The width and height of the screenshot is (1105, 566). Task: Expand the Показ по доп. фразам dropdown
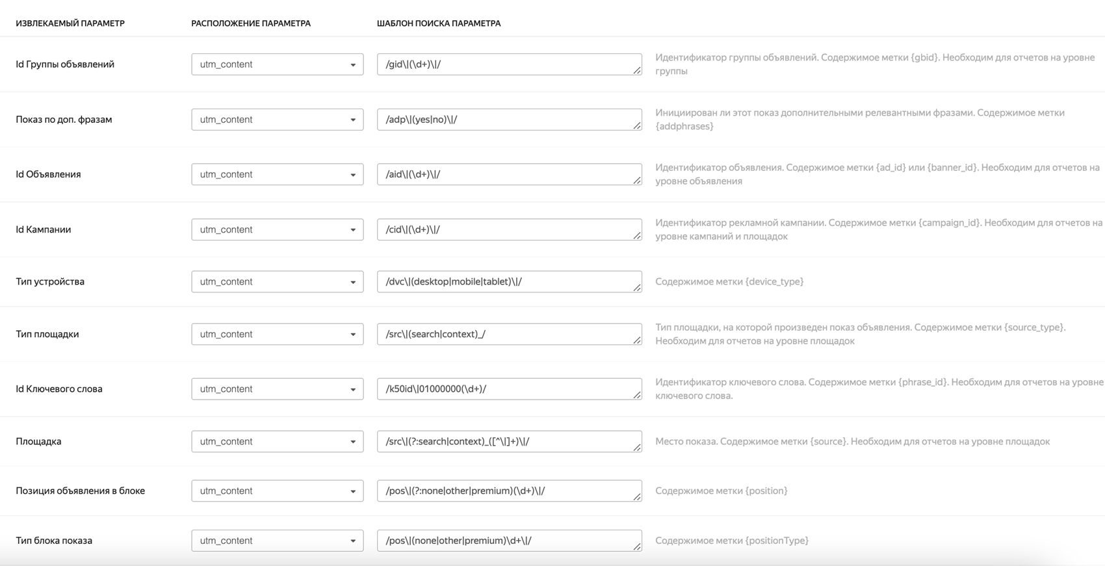tap(278, 120)
